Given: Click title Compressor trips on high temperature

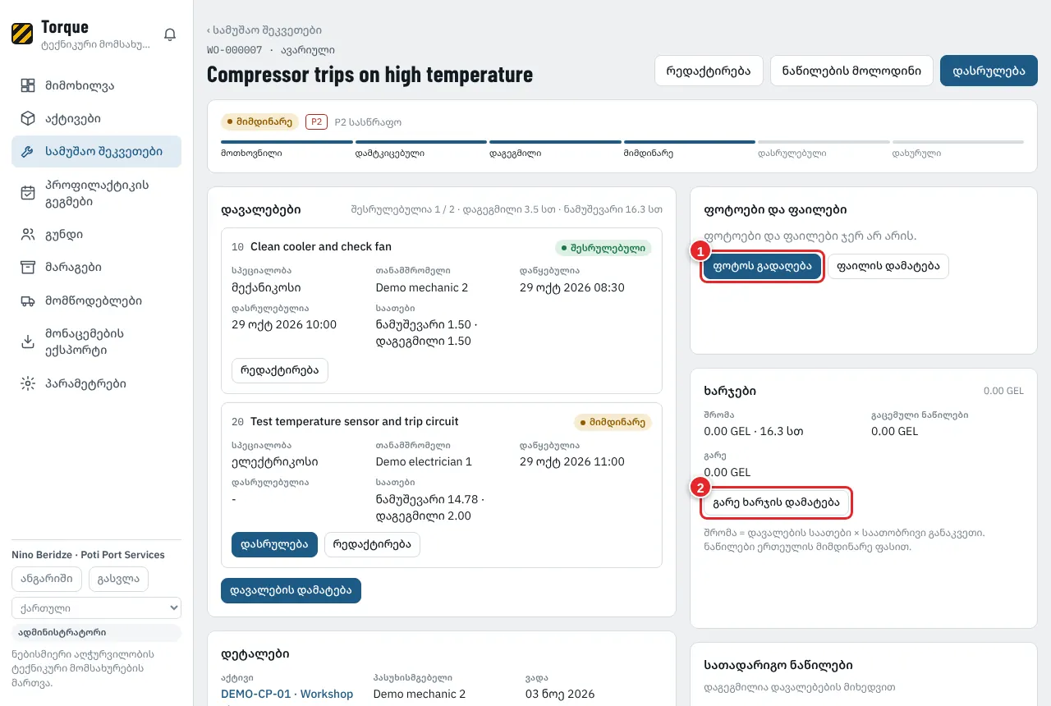Looking at the screenshot, I should click(369, 75).
